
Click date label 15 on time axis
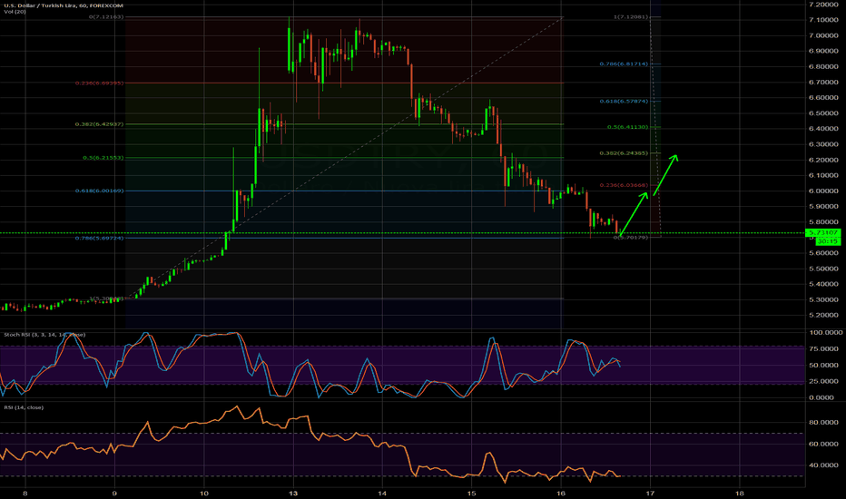471,493
